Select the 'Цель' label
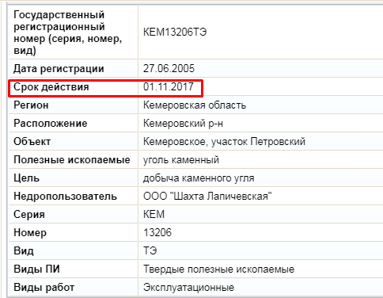Screen dimensions: 383x298 point(26,178)
